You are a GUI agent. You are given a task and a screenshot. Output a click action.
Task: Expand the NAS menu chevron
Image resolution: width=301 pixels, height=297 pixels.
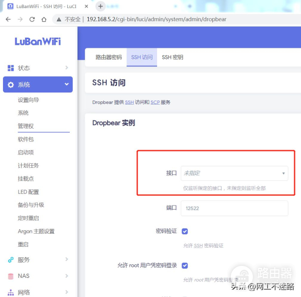click(x=67, y=276)
